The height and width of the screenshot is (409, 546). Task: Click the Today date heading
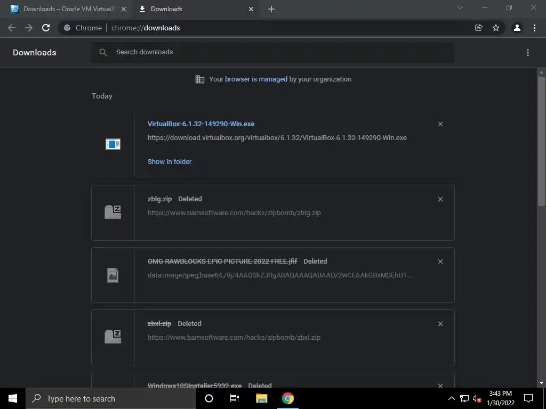(x=102, y=96)
